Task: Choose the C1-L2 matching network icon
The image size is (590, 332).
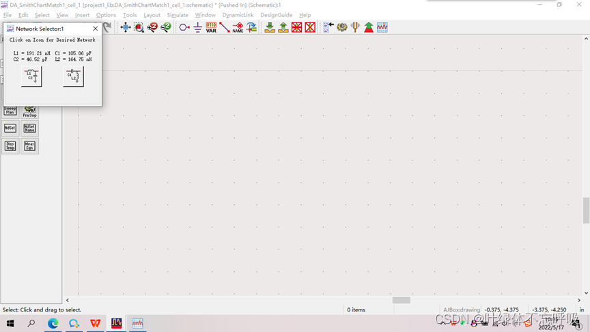Action: click(x=73, y=77)
